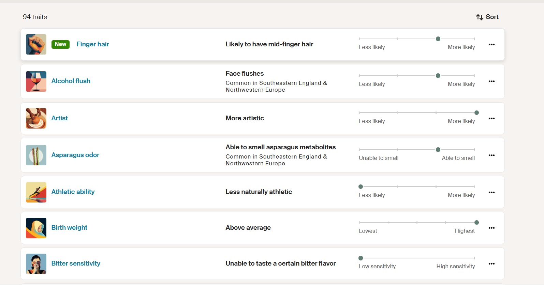
Task: Click the Asparagus odor icon
Action: tap(36, 155)
